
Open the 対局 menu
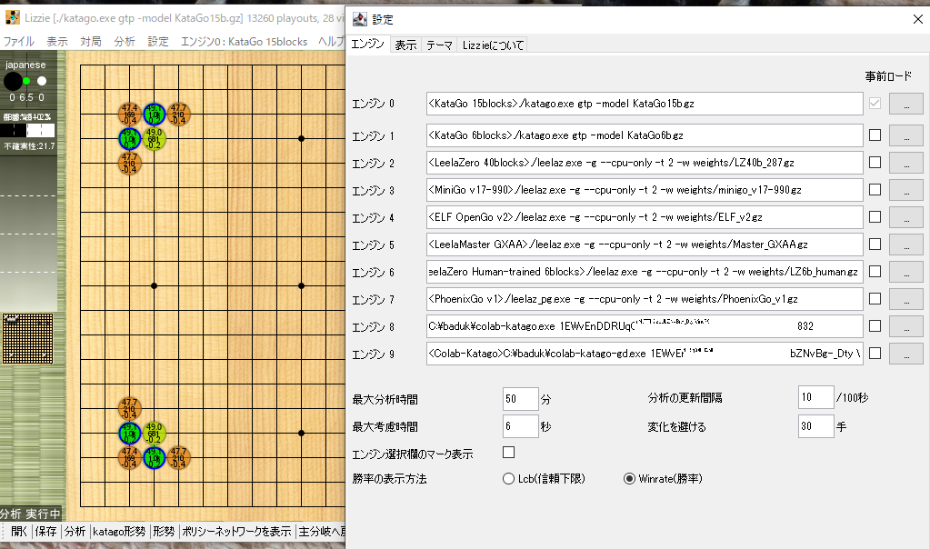pyautogui.click(x=91, y=42)
